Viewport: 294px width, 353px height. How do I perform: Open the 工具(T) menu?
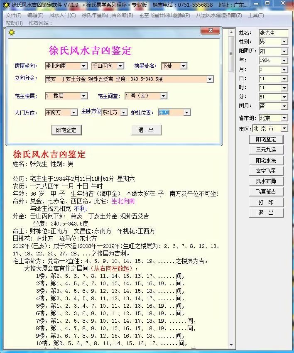click(256, 15)
